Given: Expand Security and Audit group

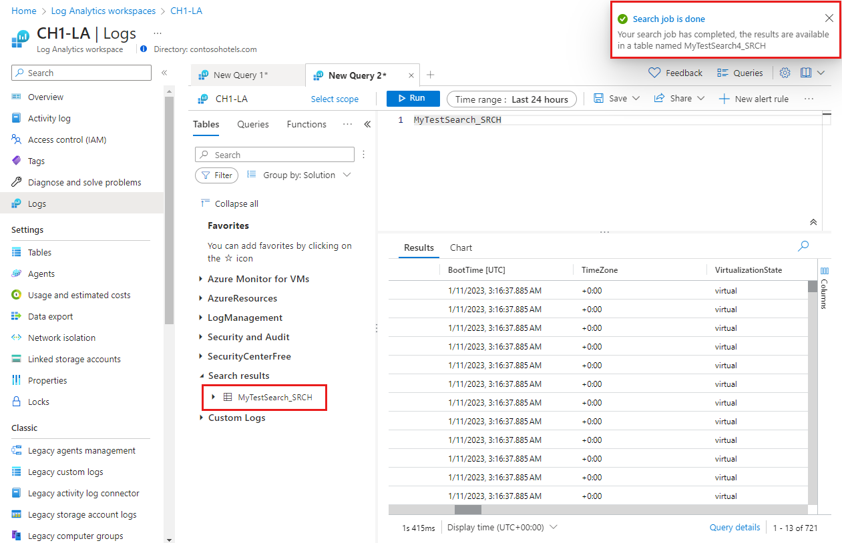Looking at the screenshot, I should pyautogui.click(x=201, y=337).
